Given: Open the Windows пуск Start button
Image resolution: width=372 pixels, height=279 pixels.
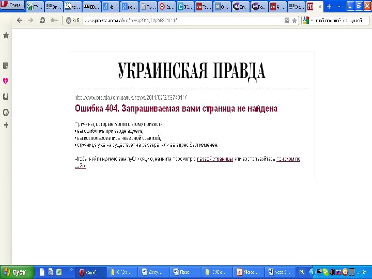Looking at the screenshot, I should click(17, 272).
